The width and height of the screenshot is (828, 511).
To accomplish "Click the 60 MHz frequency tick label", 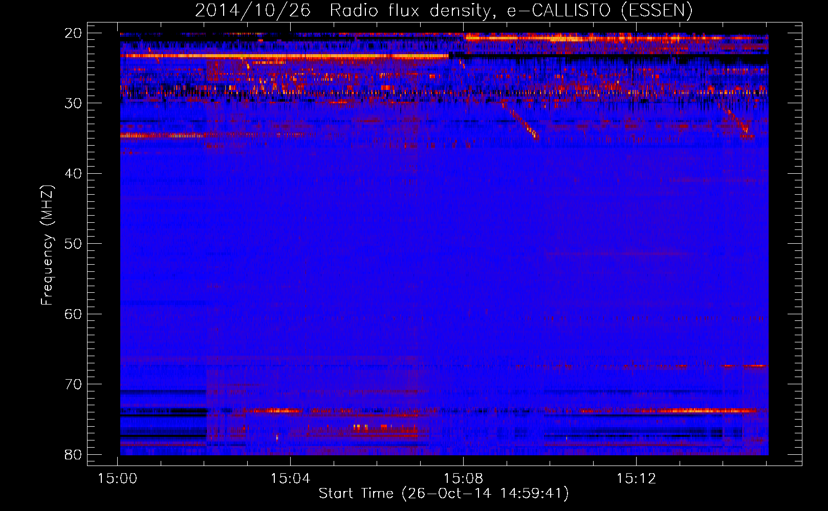I will click(73, 314).
